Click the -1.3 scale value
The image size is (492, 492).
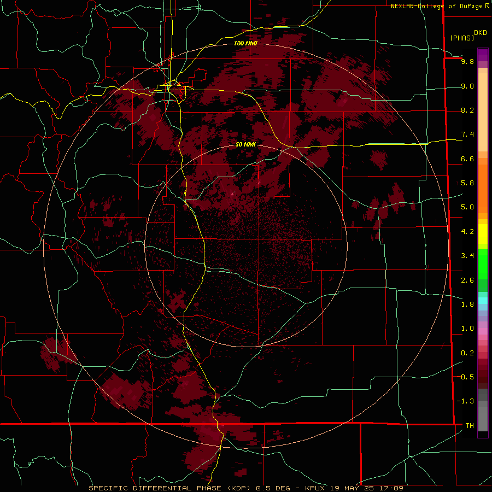click(x=465, y=401)
